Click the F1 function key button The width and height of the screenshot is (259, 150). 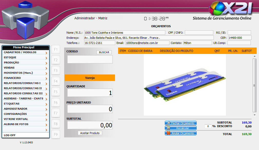click(56, 49)
